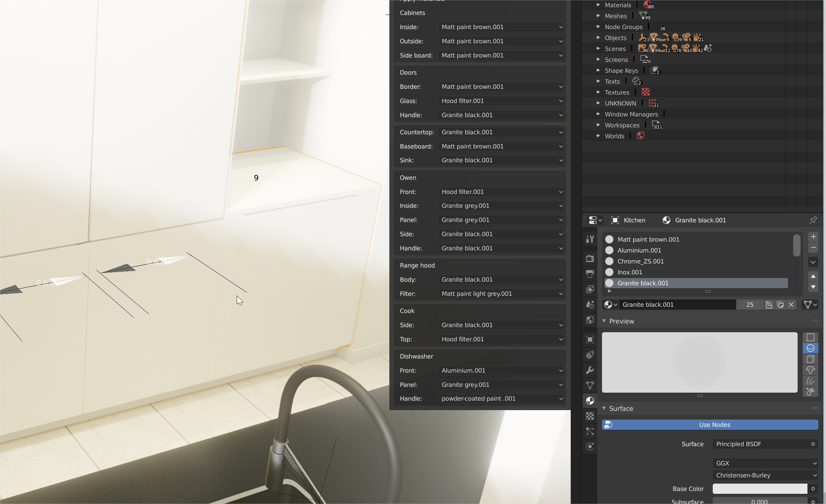Viewport: 826px width, 504px height.
Task: Open the World properties tab
Action: (x=590, y=320)
